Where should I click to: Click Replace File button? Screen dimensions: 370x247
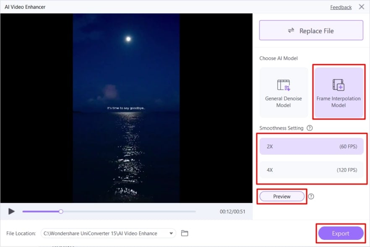311,30
